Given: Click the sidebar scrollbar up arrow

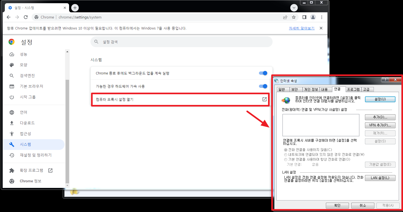Looking at the screenshot, I should (67, 51).
